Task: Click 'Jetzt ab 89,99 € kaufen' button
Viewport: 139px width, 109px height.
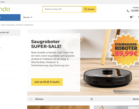Action: tap(47, 82)
